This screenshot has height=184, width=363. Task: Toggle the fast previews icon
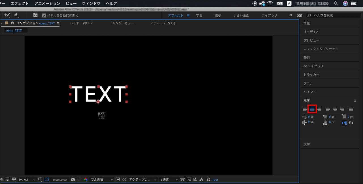pyautogui.click(x=189, y=179)
